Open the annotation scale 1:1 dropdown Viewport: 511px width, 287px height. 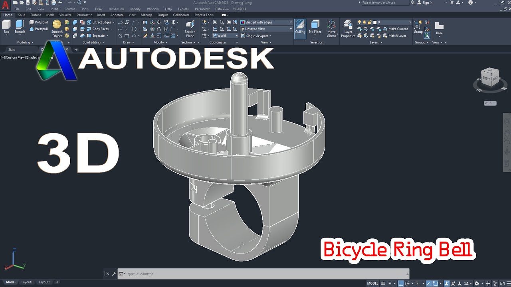(x=467, y=283)
